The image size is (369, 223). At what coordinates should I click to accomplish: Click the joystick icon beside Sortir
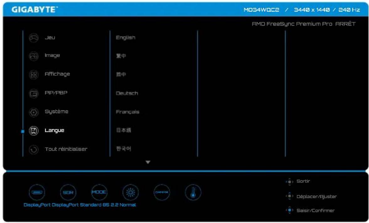(x=289, y=181)
